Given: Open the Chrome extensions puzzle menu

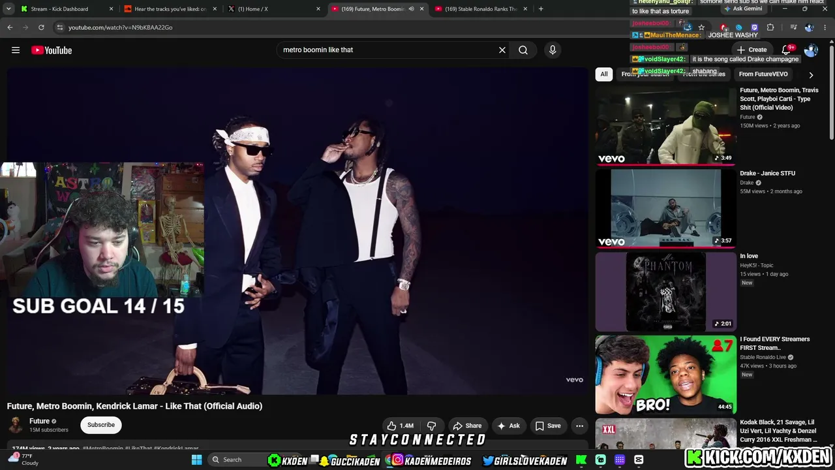Looking at the screenshot, I should [770, 27].
